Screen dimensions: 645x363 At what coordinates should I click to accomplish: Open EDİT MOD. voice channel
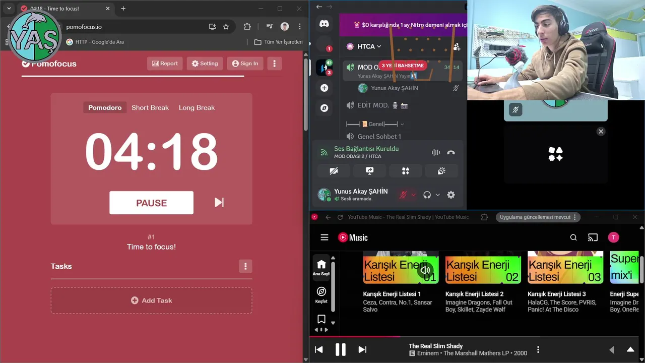377,105
